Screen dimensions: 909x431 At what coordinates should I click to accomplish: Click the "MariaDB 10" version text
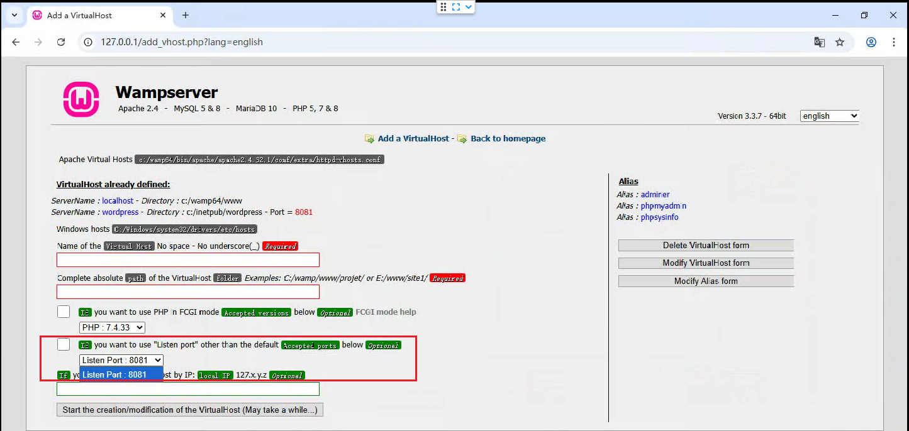[256, 109]
